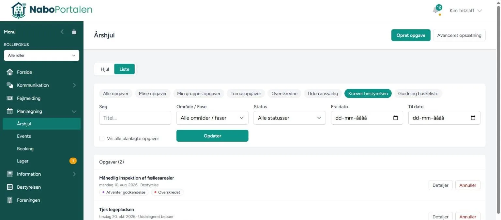Select the Kræver bestyrelsen filter
Viewport: 501px width, 220px height.
(368, 94)
